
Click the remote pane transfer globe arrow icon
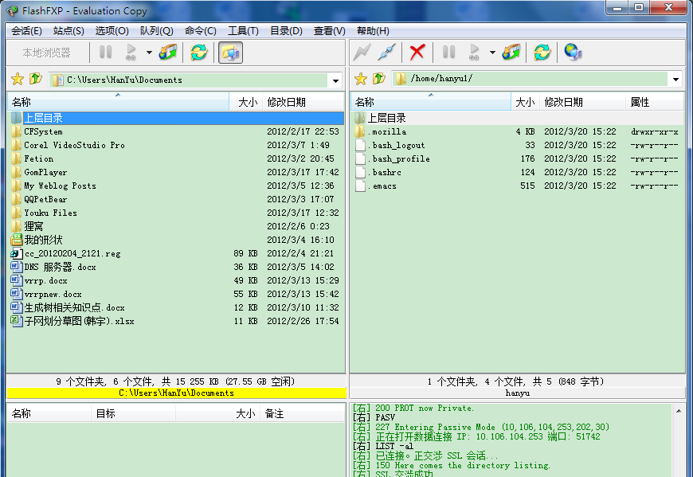tap(511, 52)
